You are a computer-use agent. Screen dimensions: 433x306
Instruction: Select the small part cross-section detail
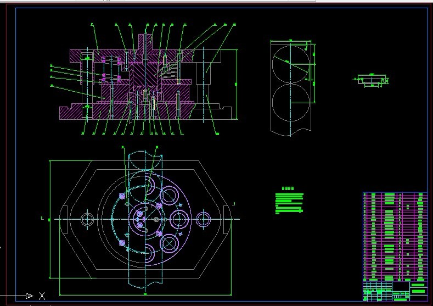[x=371, y=80]
